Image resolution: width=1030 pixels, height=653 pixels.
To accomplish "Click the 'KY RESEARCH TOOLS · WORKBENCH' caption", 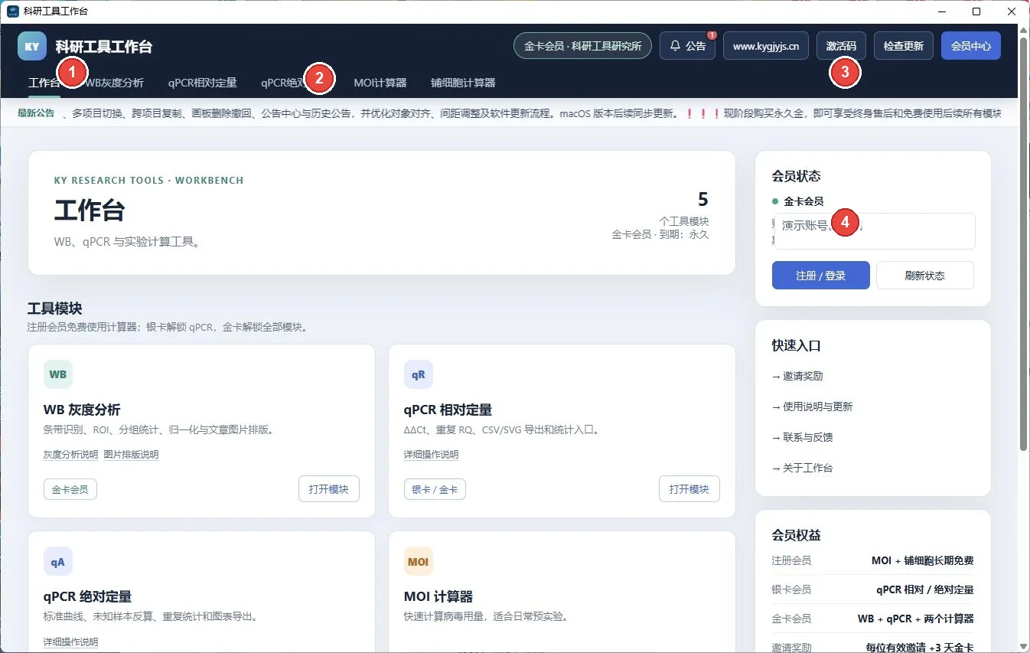I will (148, 181).
